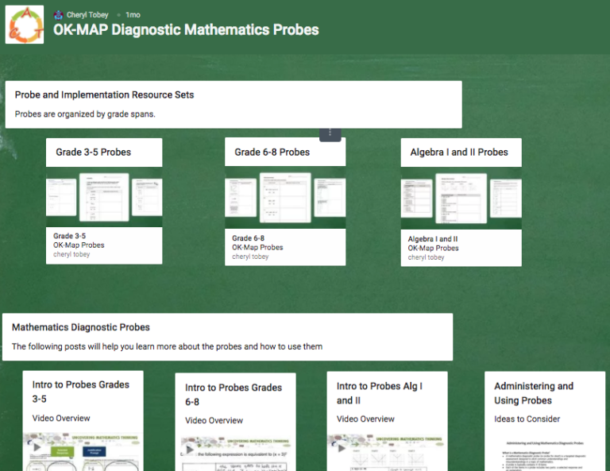Open the Grade 6-8 Probes thumbnail preview
610x471 pixels.
pos(285,198)
